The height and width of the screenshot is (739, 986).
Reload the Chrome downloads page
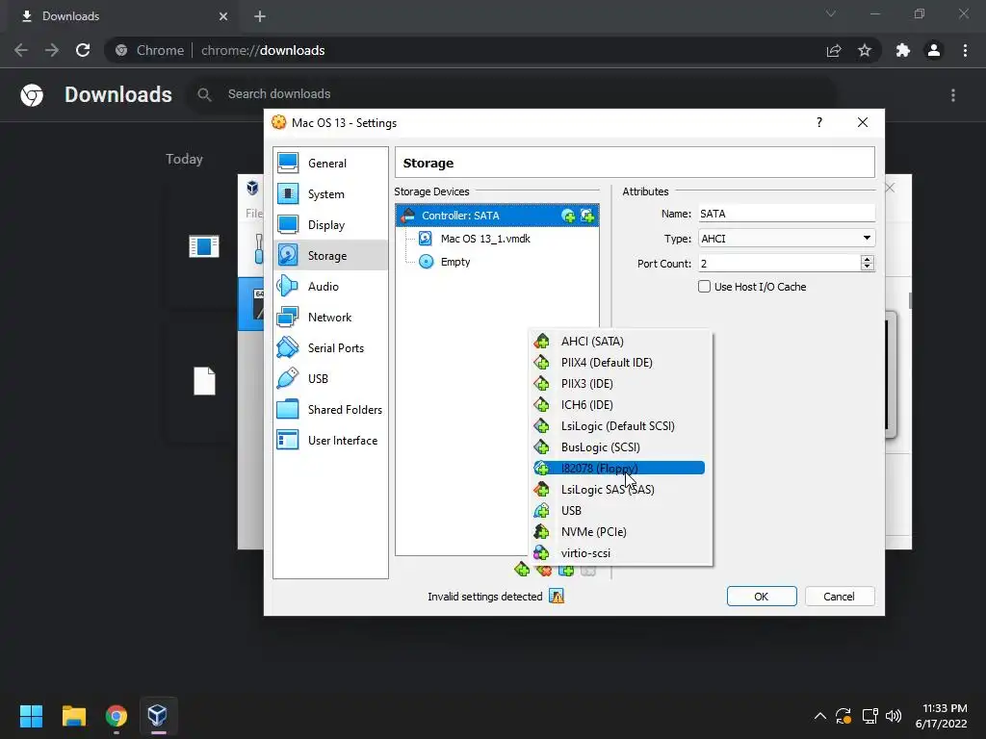coord(83,50)
